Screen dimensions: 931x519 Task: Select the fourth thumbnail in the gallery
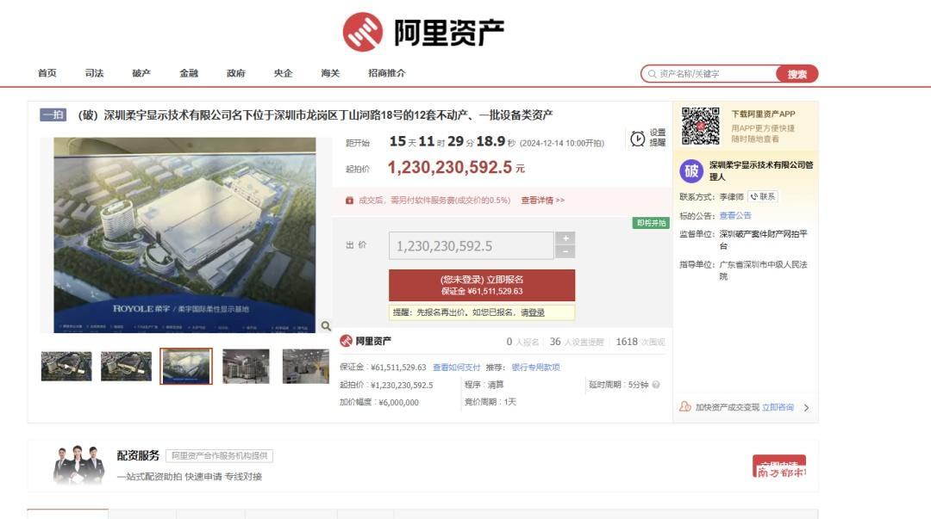[x=246, y=366]
